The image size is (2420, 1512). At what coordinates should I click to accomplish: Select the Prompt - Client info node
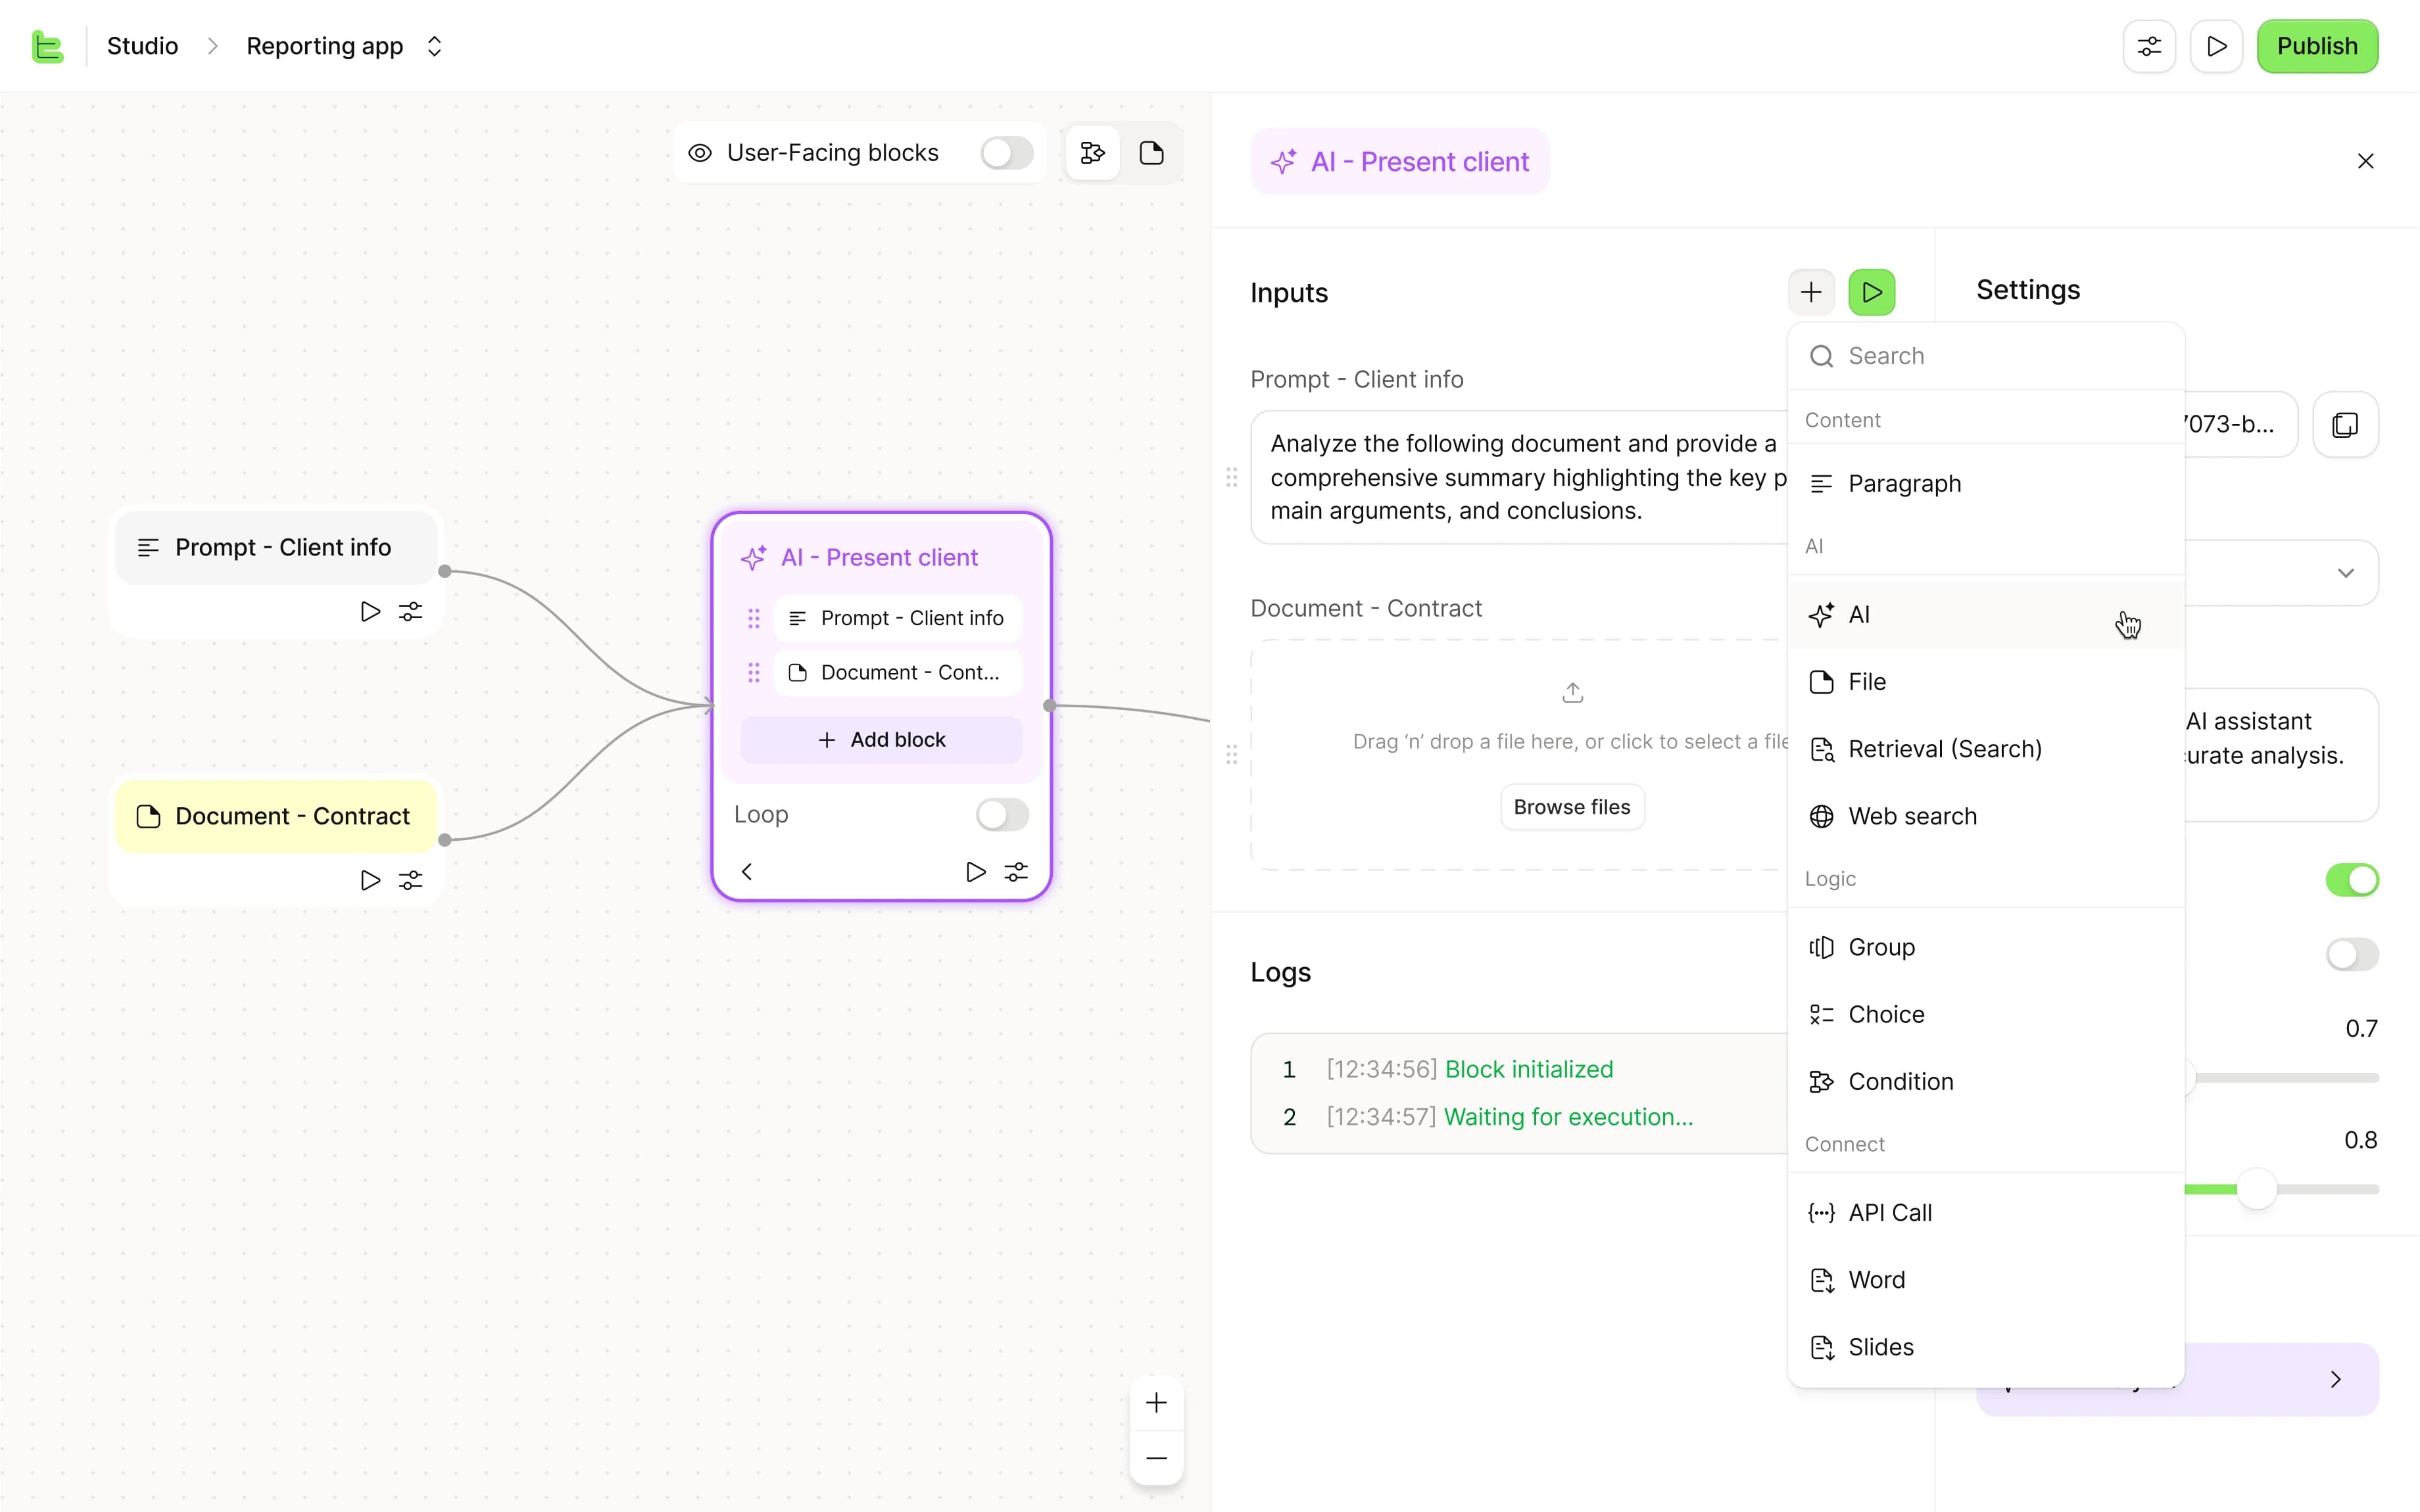276,547
